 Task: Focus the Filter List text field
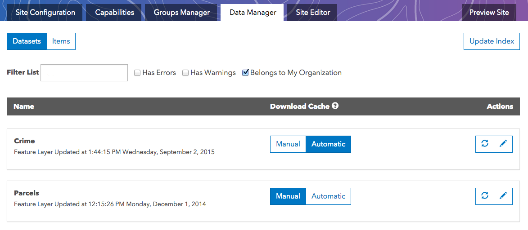[x=84, y=73]
